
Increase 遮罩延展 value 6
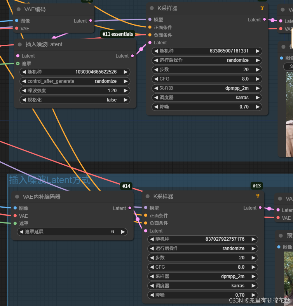coord(123,232)
